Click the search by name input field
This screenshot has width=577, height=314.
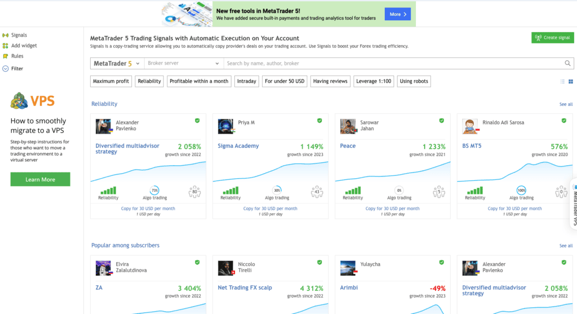(394, 63)
